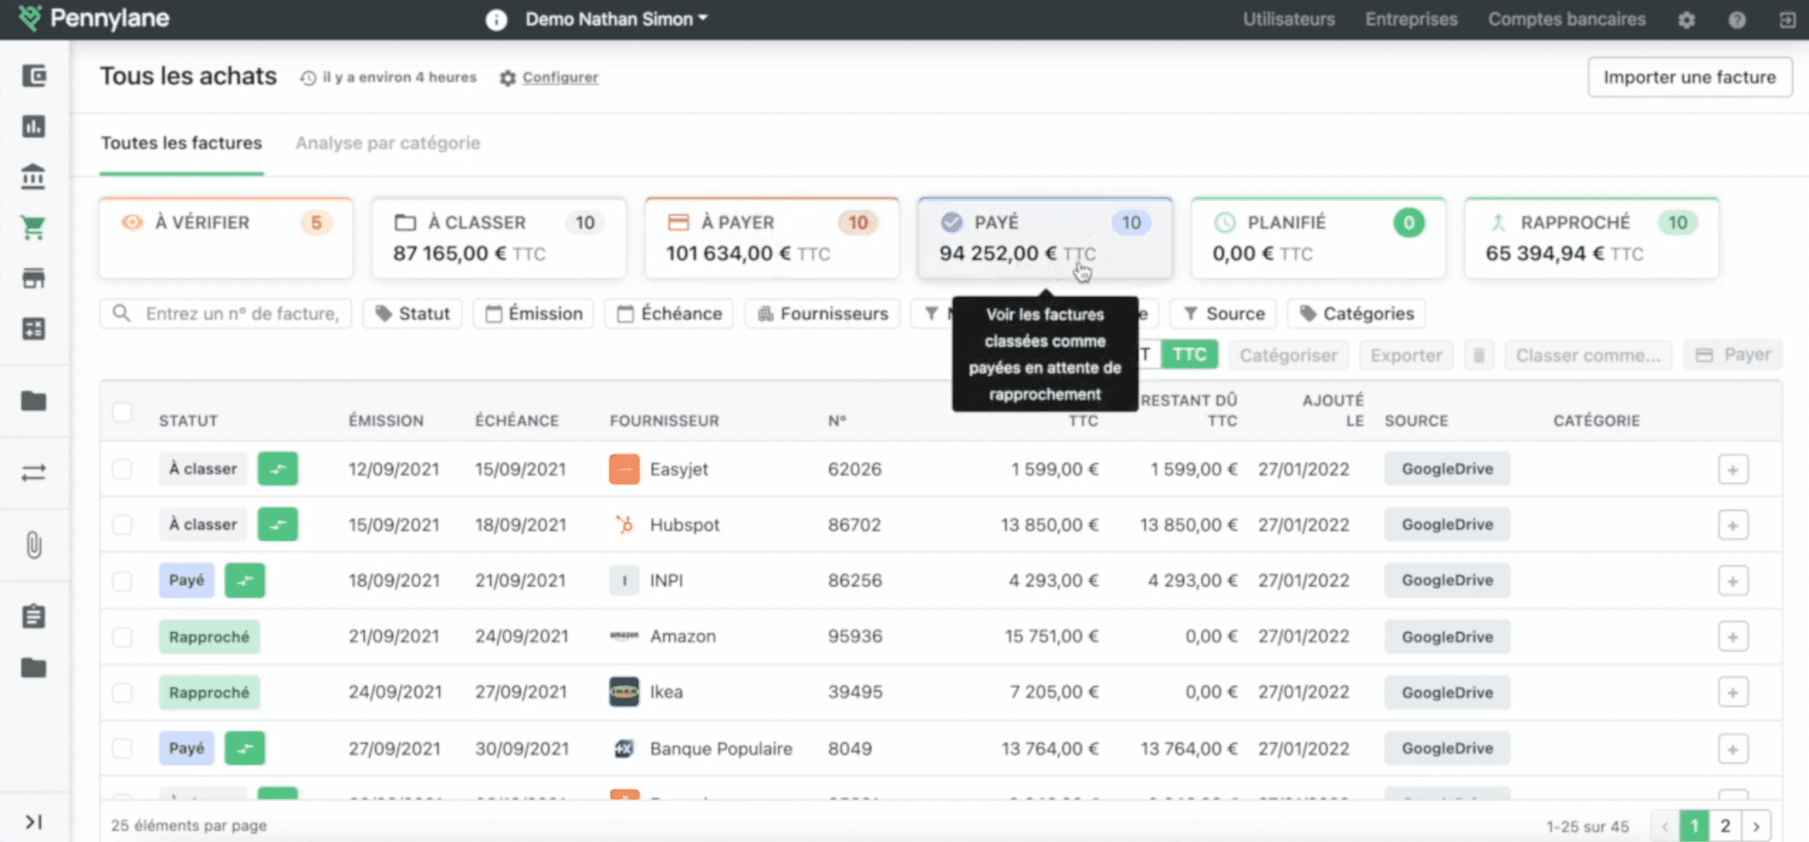The height and width of the screenshot is (842, 1809).
Task: Open the bar chart dashboard sidebar icon
Action: pos(33,126)
